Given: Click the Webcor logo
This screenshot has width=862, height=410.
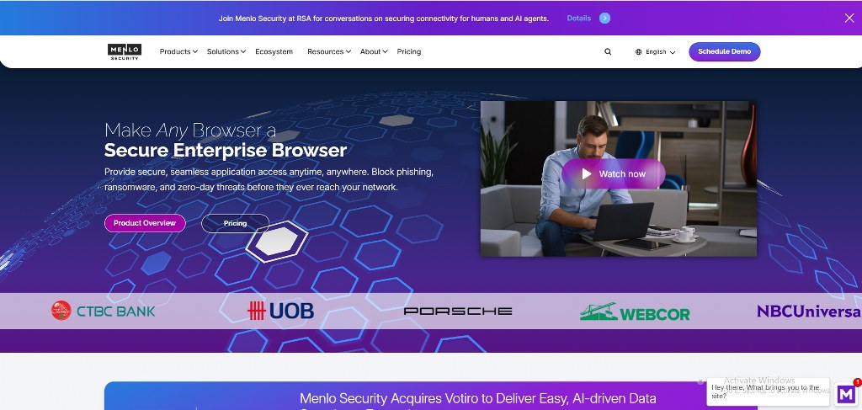Looking at the screenshot, I should pos(635,311).
